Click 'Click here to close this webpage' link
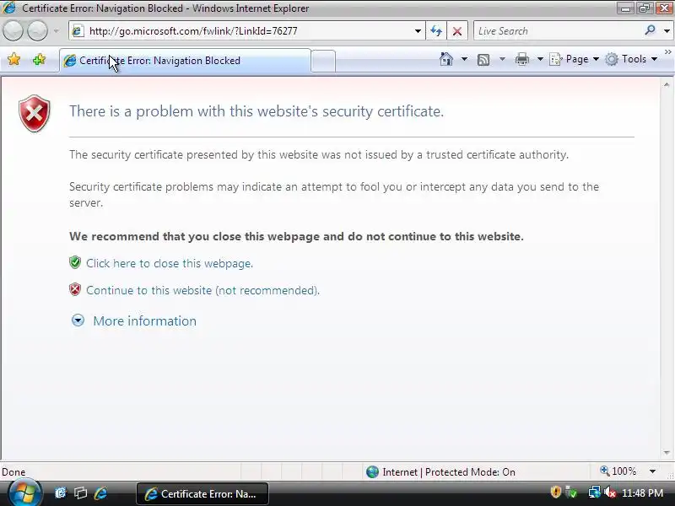This screenshot has height=506, width=675. (170, 263)
